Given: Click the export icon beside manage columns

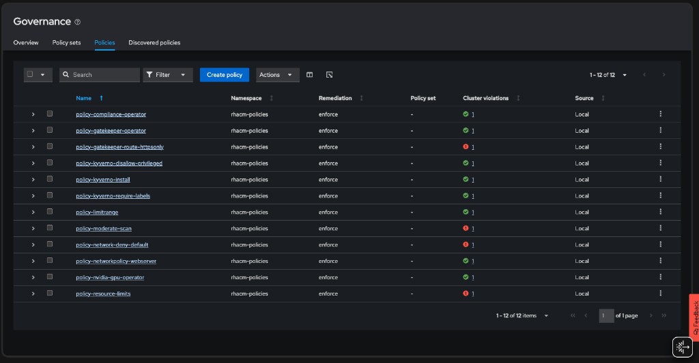Looking at the screenshot, I should 329,75.
